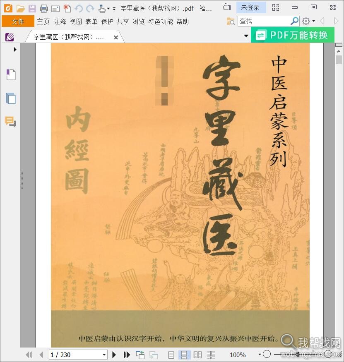
Task: Open the 保护 tab
Action: [108, 22]
